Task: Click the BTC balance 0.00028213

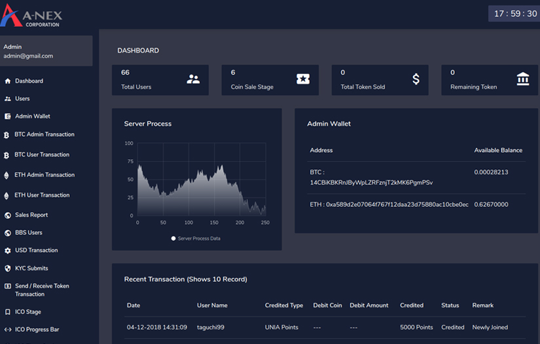Action: (x=491, y=172)
